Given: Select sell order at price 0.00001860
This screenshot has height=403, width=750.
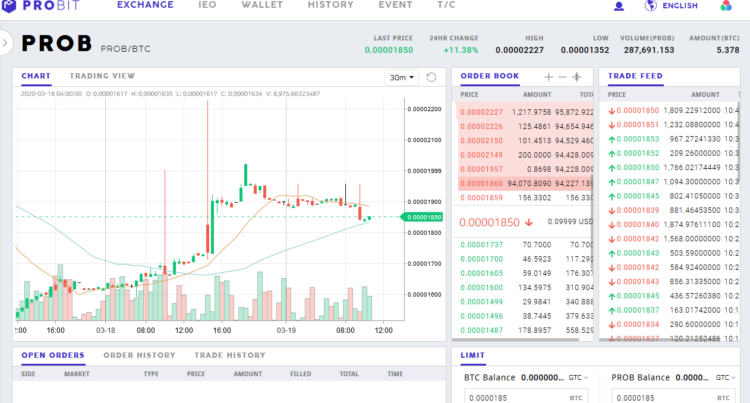Looking at the screenshot, I should 525,183.
